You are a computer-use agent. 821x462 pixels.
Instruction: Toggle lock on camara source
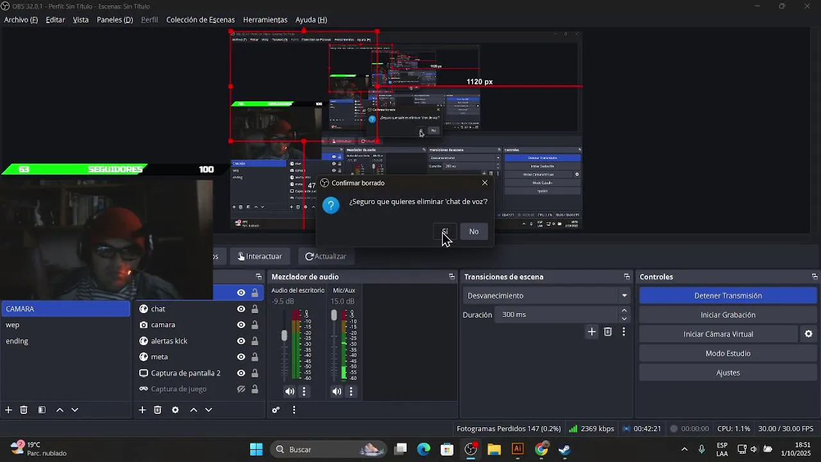tap(255, 325)
